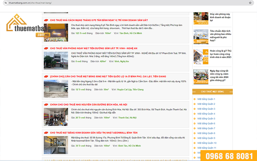Open thumbnail of Bình Tân staircase premises

56,145
